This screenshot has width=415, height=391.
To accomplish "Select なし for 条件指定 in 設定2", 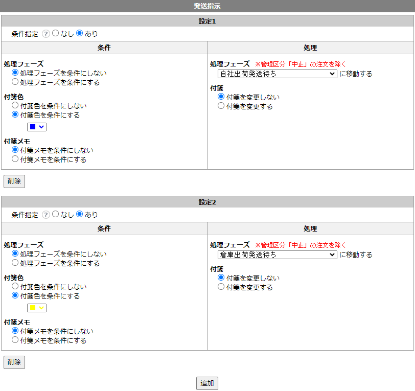I will tap(55, 214).
